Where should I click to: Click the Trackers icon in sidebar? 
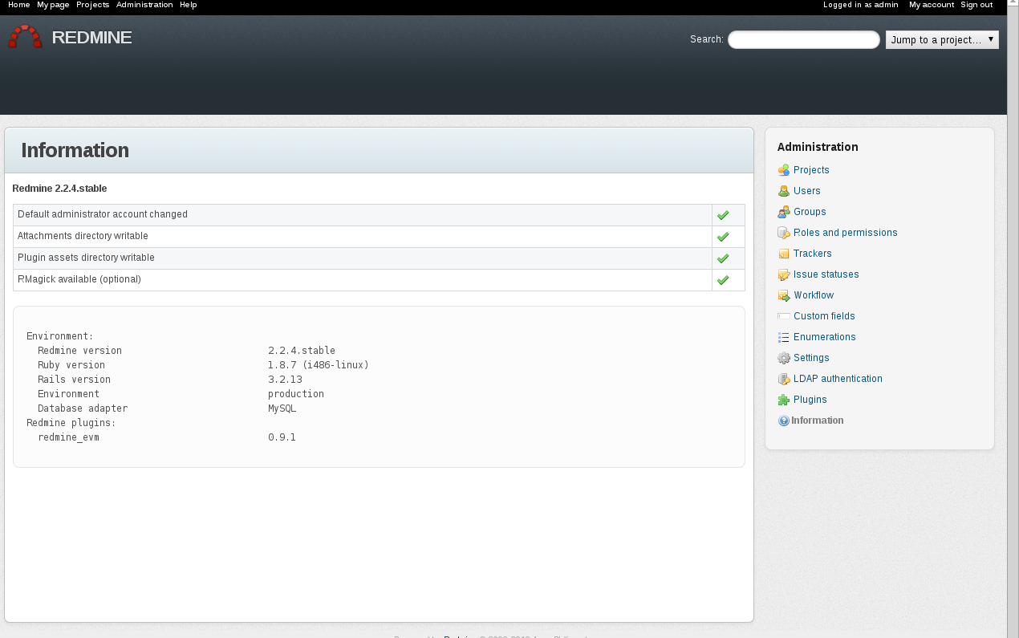point(784,254)
